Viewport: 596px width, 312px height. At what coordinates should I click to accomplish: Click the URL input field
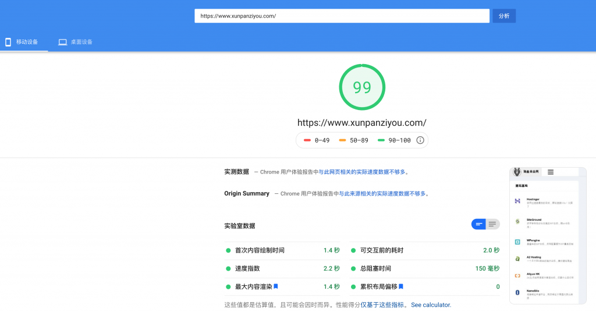(342, 16)
